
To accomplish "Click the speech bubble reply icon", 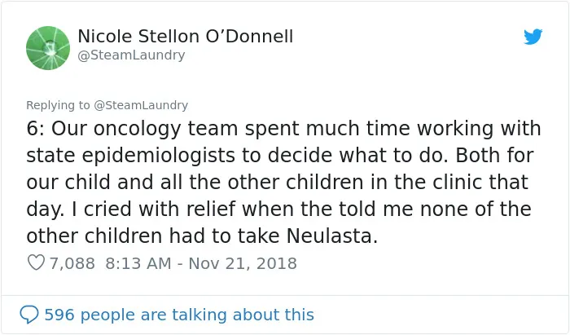I will point(29,315).
